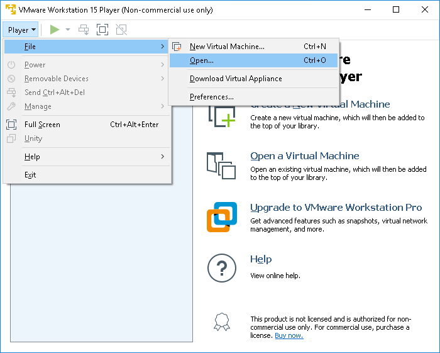Image resolution: width=440 pixels, height=353 pixels.
Task: Click the Full Screen menu icon
Action: click(11, 125)
